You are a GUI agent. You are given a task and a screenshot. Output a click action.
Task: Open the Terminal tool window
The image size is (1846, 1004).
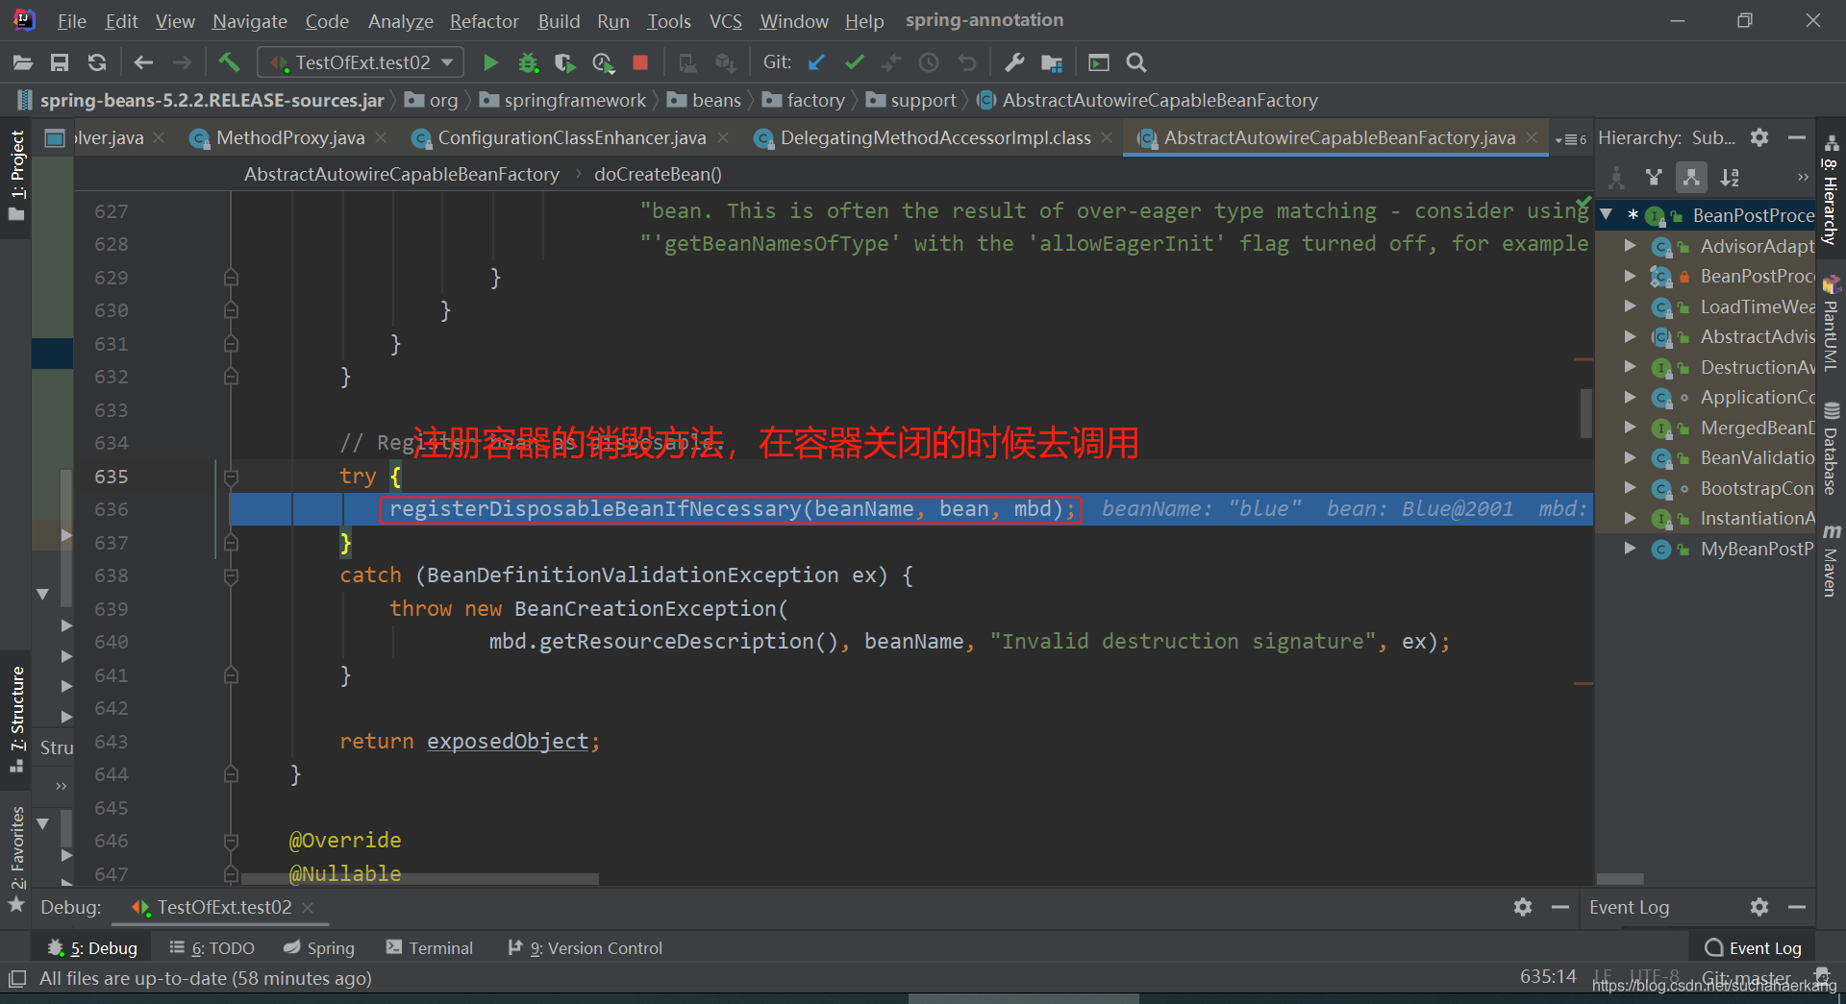pyautogui.click(x=429, y=948)
